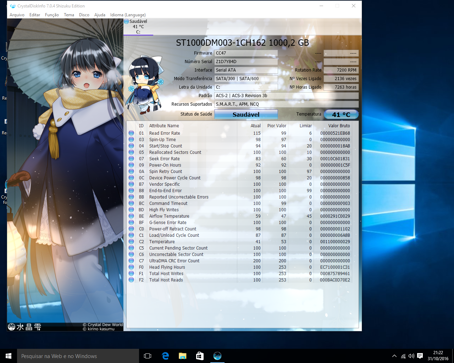Open the Disco menu
This screenshot has height=363, width=454.
(x=84, y=15)
